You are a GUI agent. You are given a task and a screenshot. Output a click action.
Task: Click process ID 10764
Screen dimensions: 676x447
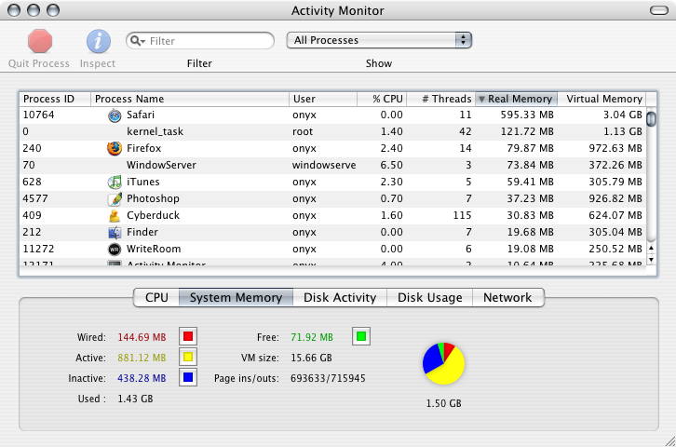click(38, 115)
